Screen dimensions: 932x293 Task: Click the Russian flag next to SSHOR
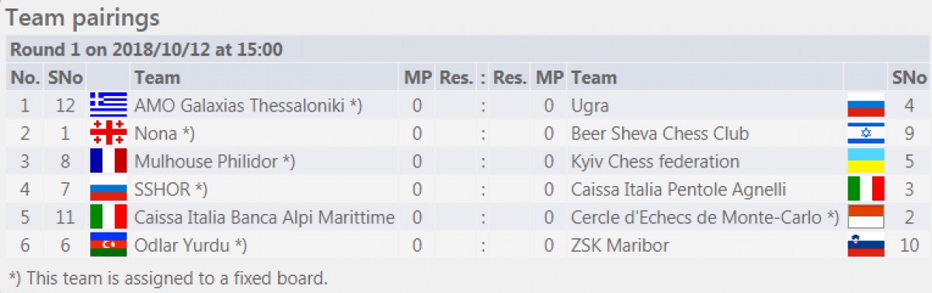point(108,189)
